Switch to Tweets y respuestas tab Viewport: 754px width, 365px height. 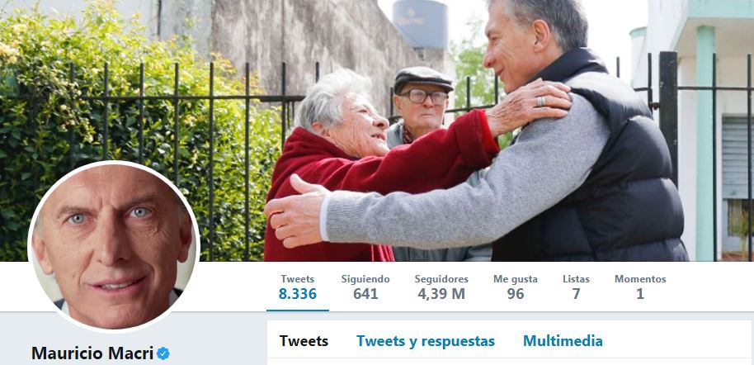coord(426,341)
